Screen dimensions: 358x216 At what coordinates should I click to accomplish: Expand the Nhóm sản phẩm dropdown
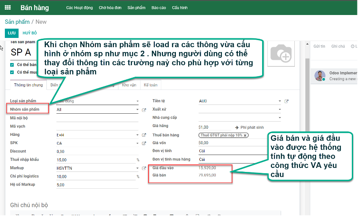pyautogui.click(x=137, y=110)
